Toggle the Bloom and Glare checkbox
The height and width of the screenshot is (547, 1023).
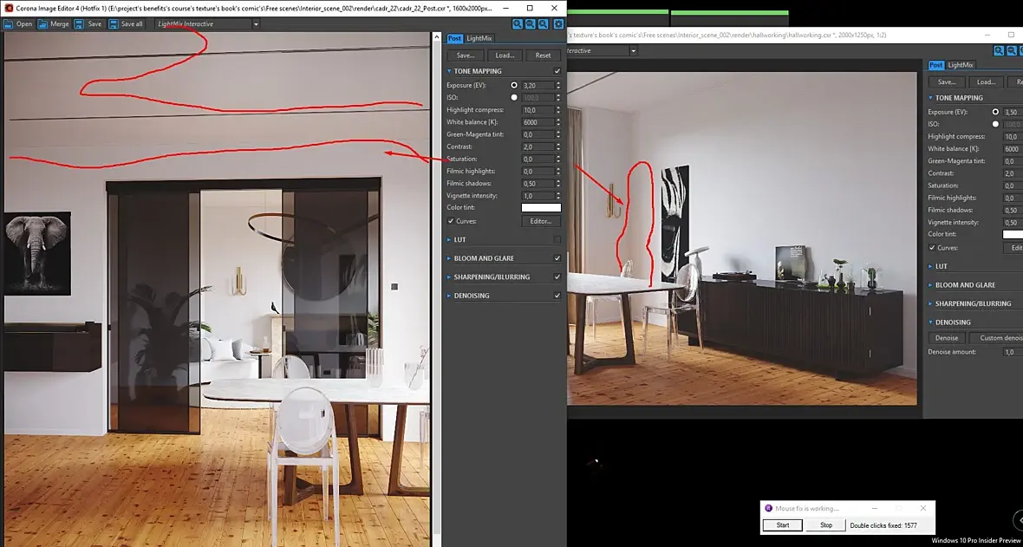click(557, 258)
